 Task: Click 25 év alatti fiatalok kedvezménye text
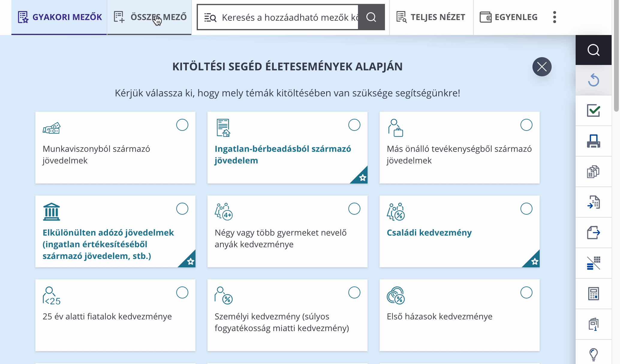pos(107,316)
